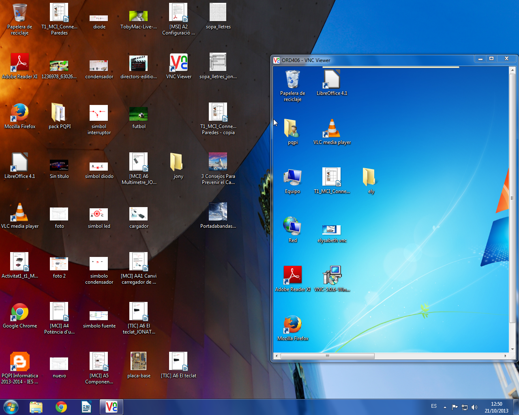The image size is (519, 415).
Task: Open the LibreOffice Writer taskbar button
Action: [x=86, y=407]
